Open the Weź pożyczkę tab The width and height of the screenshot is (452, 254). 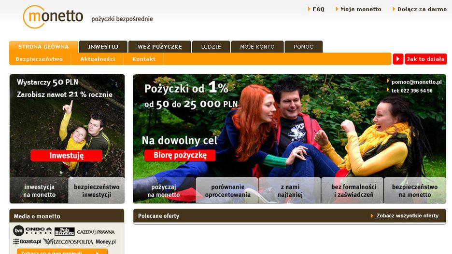[x=160, y=47]
